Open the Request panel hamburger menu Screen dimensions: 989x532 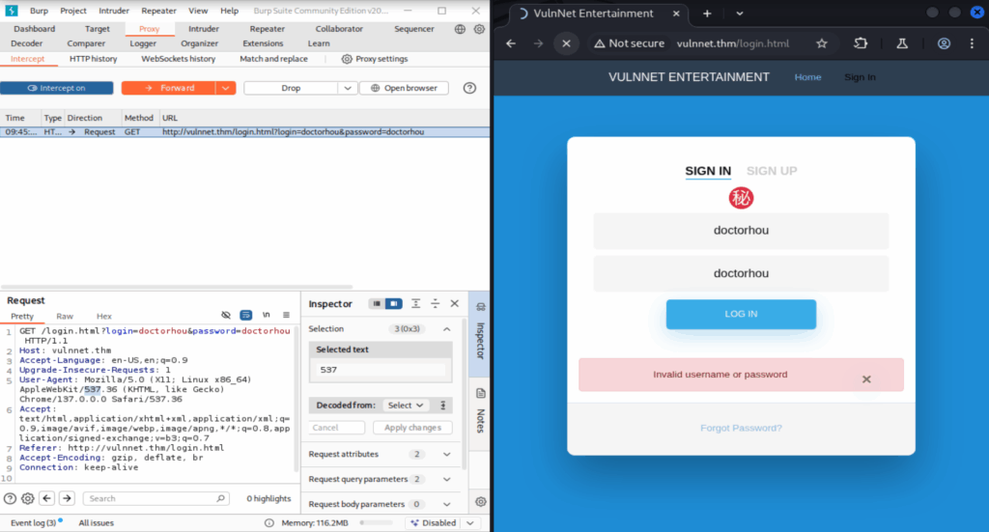[x=286, y=315]
